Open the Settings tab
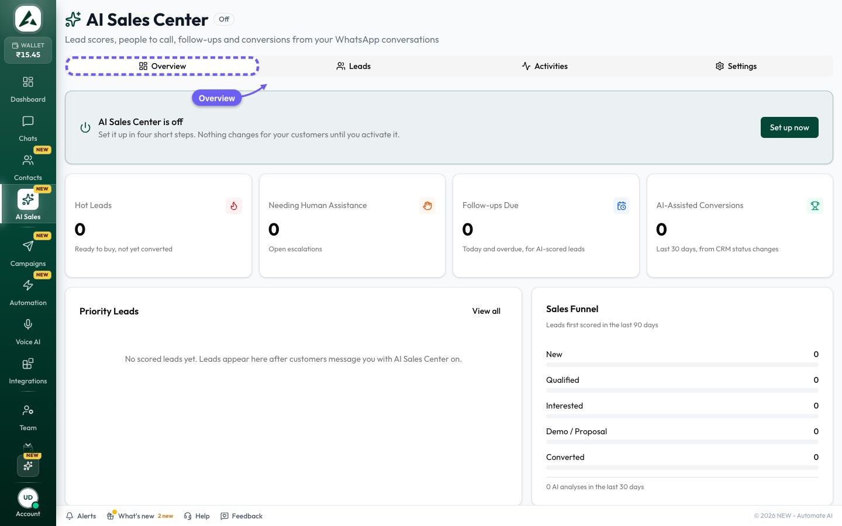 click(736, 66)
